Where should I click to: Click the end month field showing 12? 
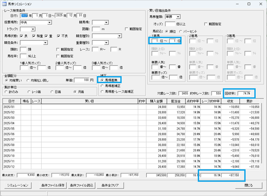70,16
